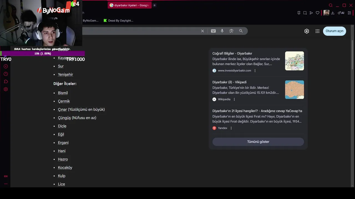Open the on-screen keyboard input tool
The height and width of the screenshot is (199, 355).
(213, 31)
